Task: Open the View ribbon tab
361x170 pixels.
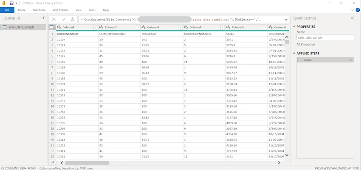Action: [79, 10]
